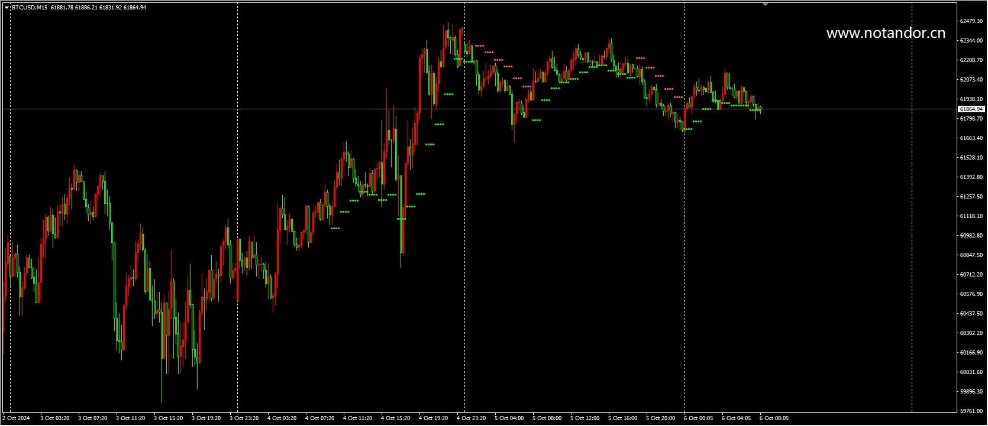Click the 3 Oct 19:20 time label
988x426 pixels.
(206, 418)
